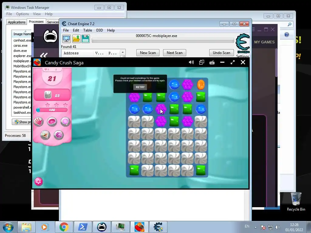311x233 pixels.
Task: Click the Candy Crush score progress bar
Action: [52, 110]
